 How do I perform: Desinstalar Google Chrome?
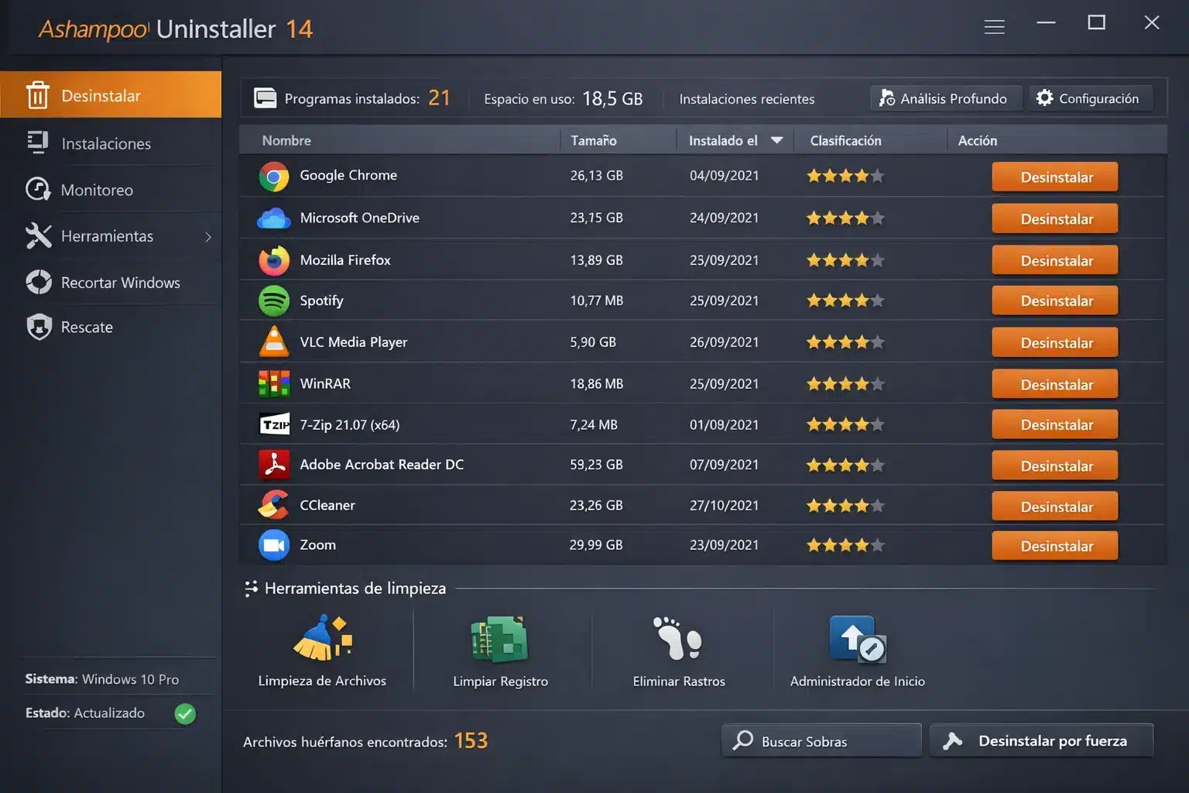point(1054,177)
